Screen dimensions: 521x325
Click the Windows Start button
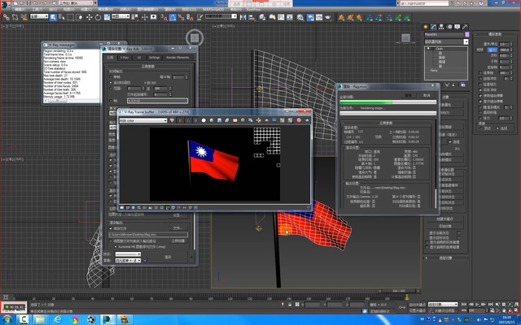(7, 319)
